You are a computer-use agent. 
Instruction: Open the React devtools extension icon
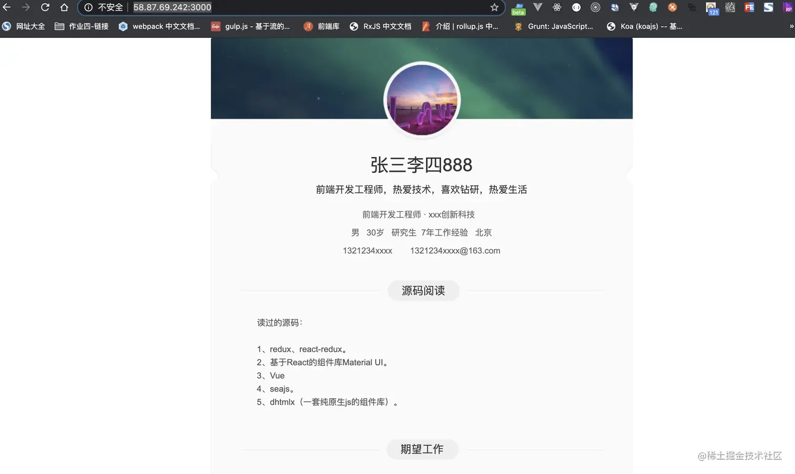pyautogui.click(x=557, y=7)
